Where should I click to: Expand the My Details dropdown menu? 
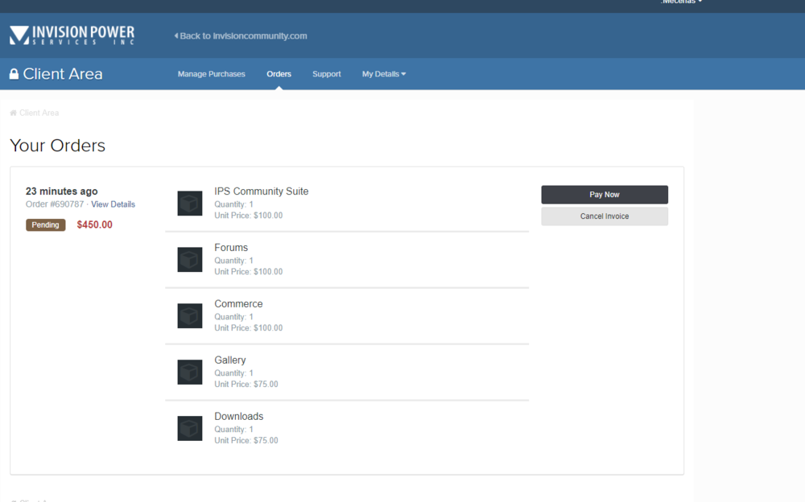pos(383,74)
